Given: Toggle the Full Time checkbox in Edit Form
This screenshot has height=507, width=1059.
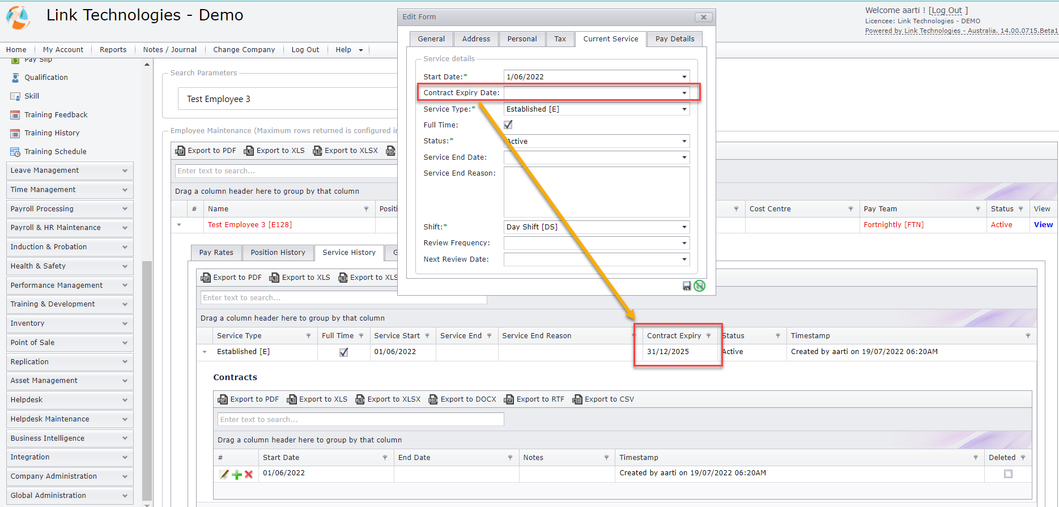Looking at the screenshot, I should pyautogui.click(x=508, y=125).
